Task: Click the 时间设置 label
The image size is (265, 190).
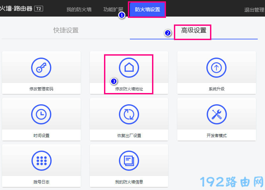Action: [x=41, y=135]
